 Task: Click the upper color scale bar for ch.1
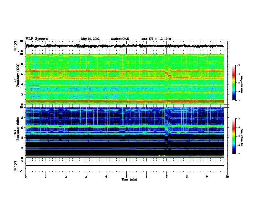pos(234,83)
